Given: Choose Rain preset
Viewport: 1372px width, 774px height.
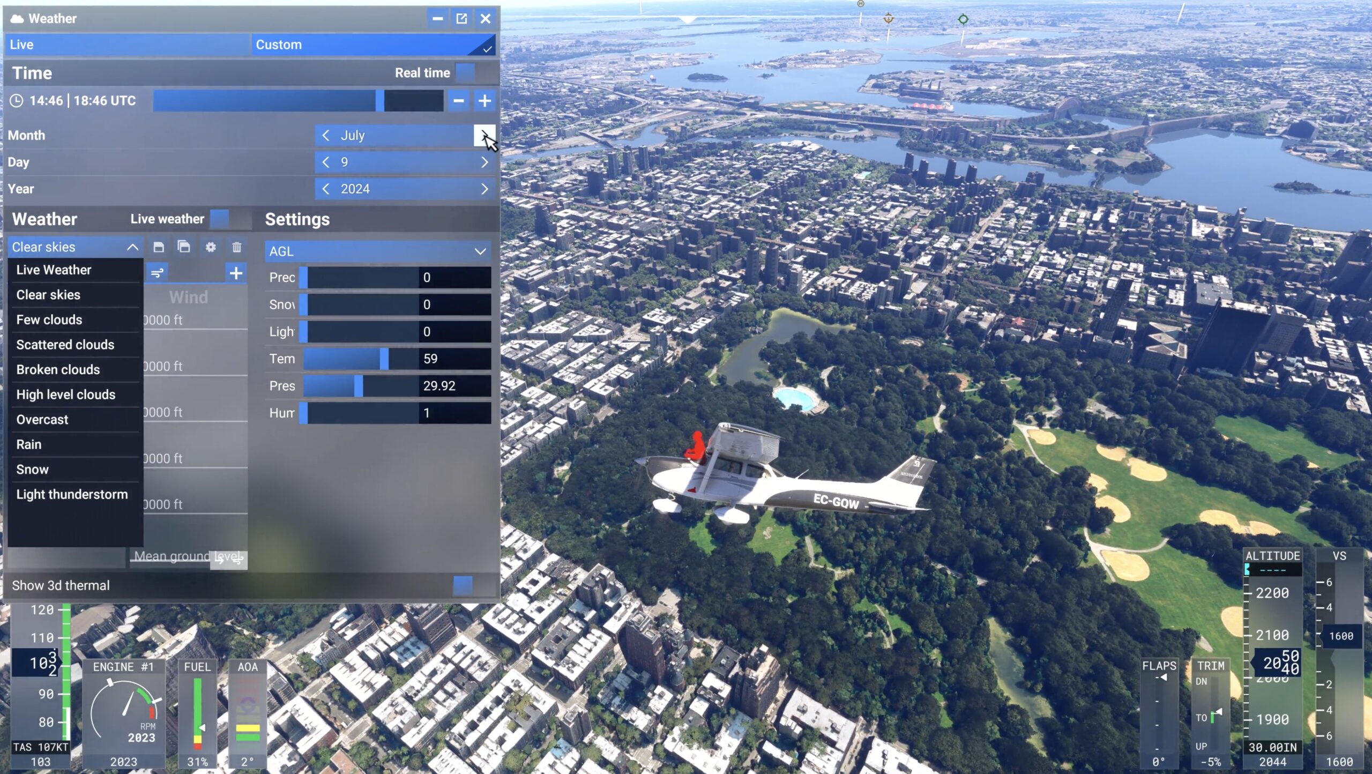Looking at the screenshot, I should click(x=76, y=444).
